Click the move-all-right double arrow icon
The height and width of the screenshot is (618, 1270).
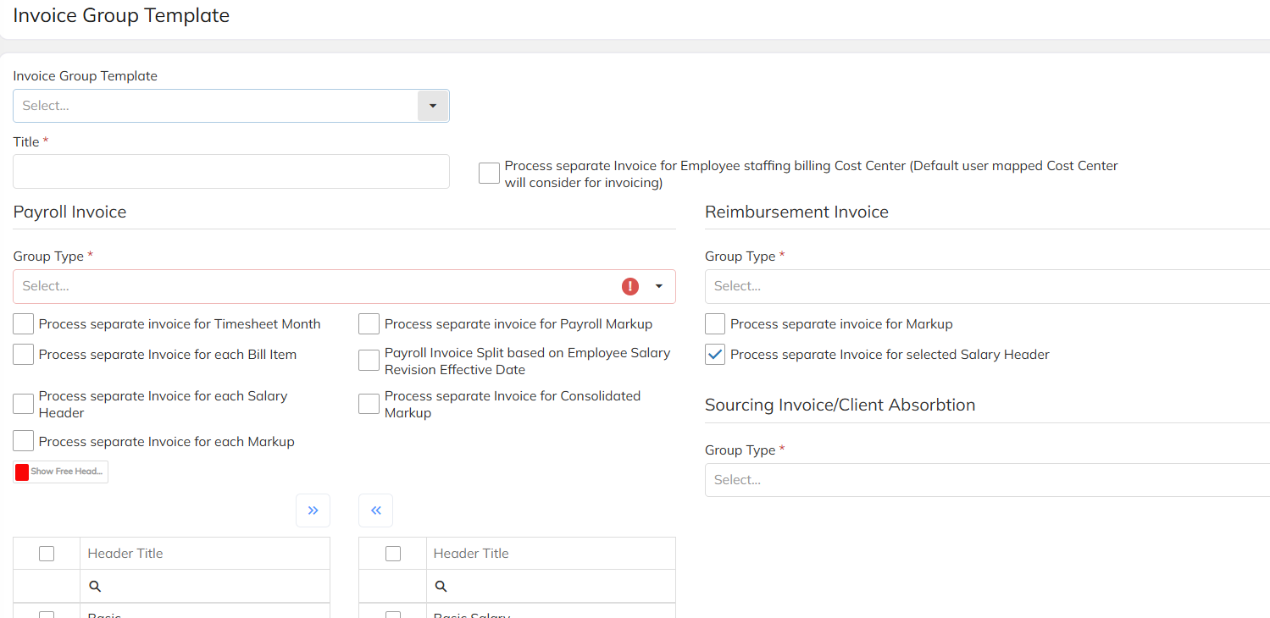point(313,510)
